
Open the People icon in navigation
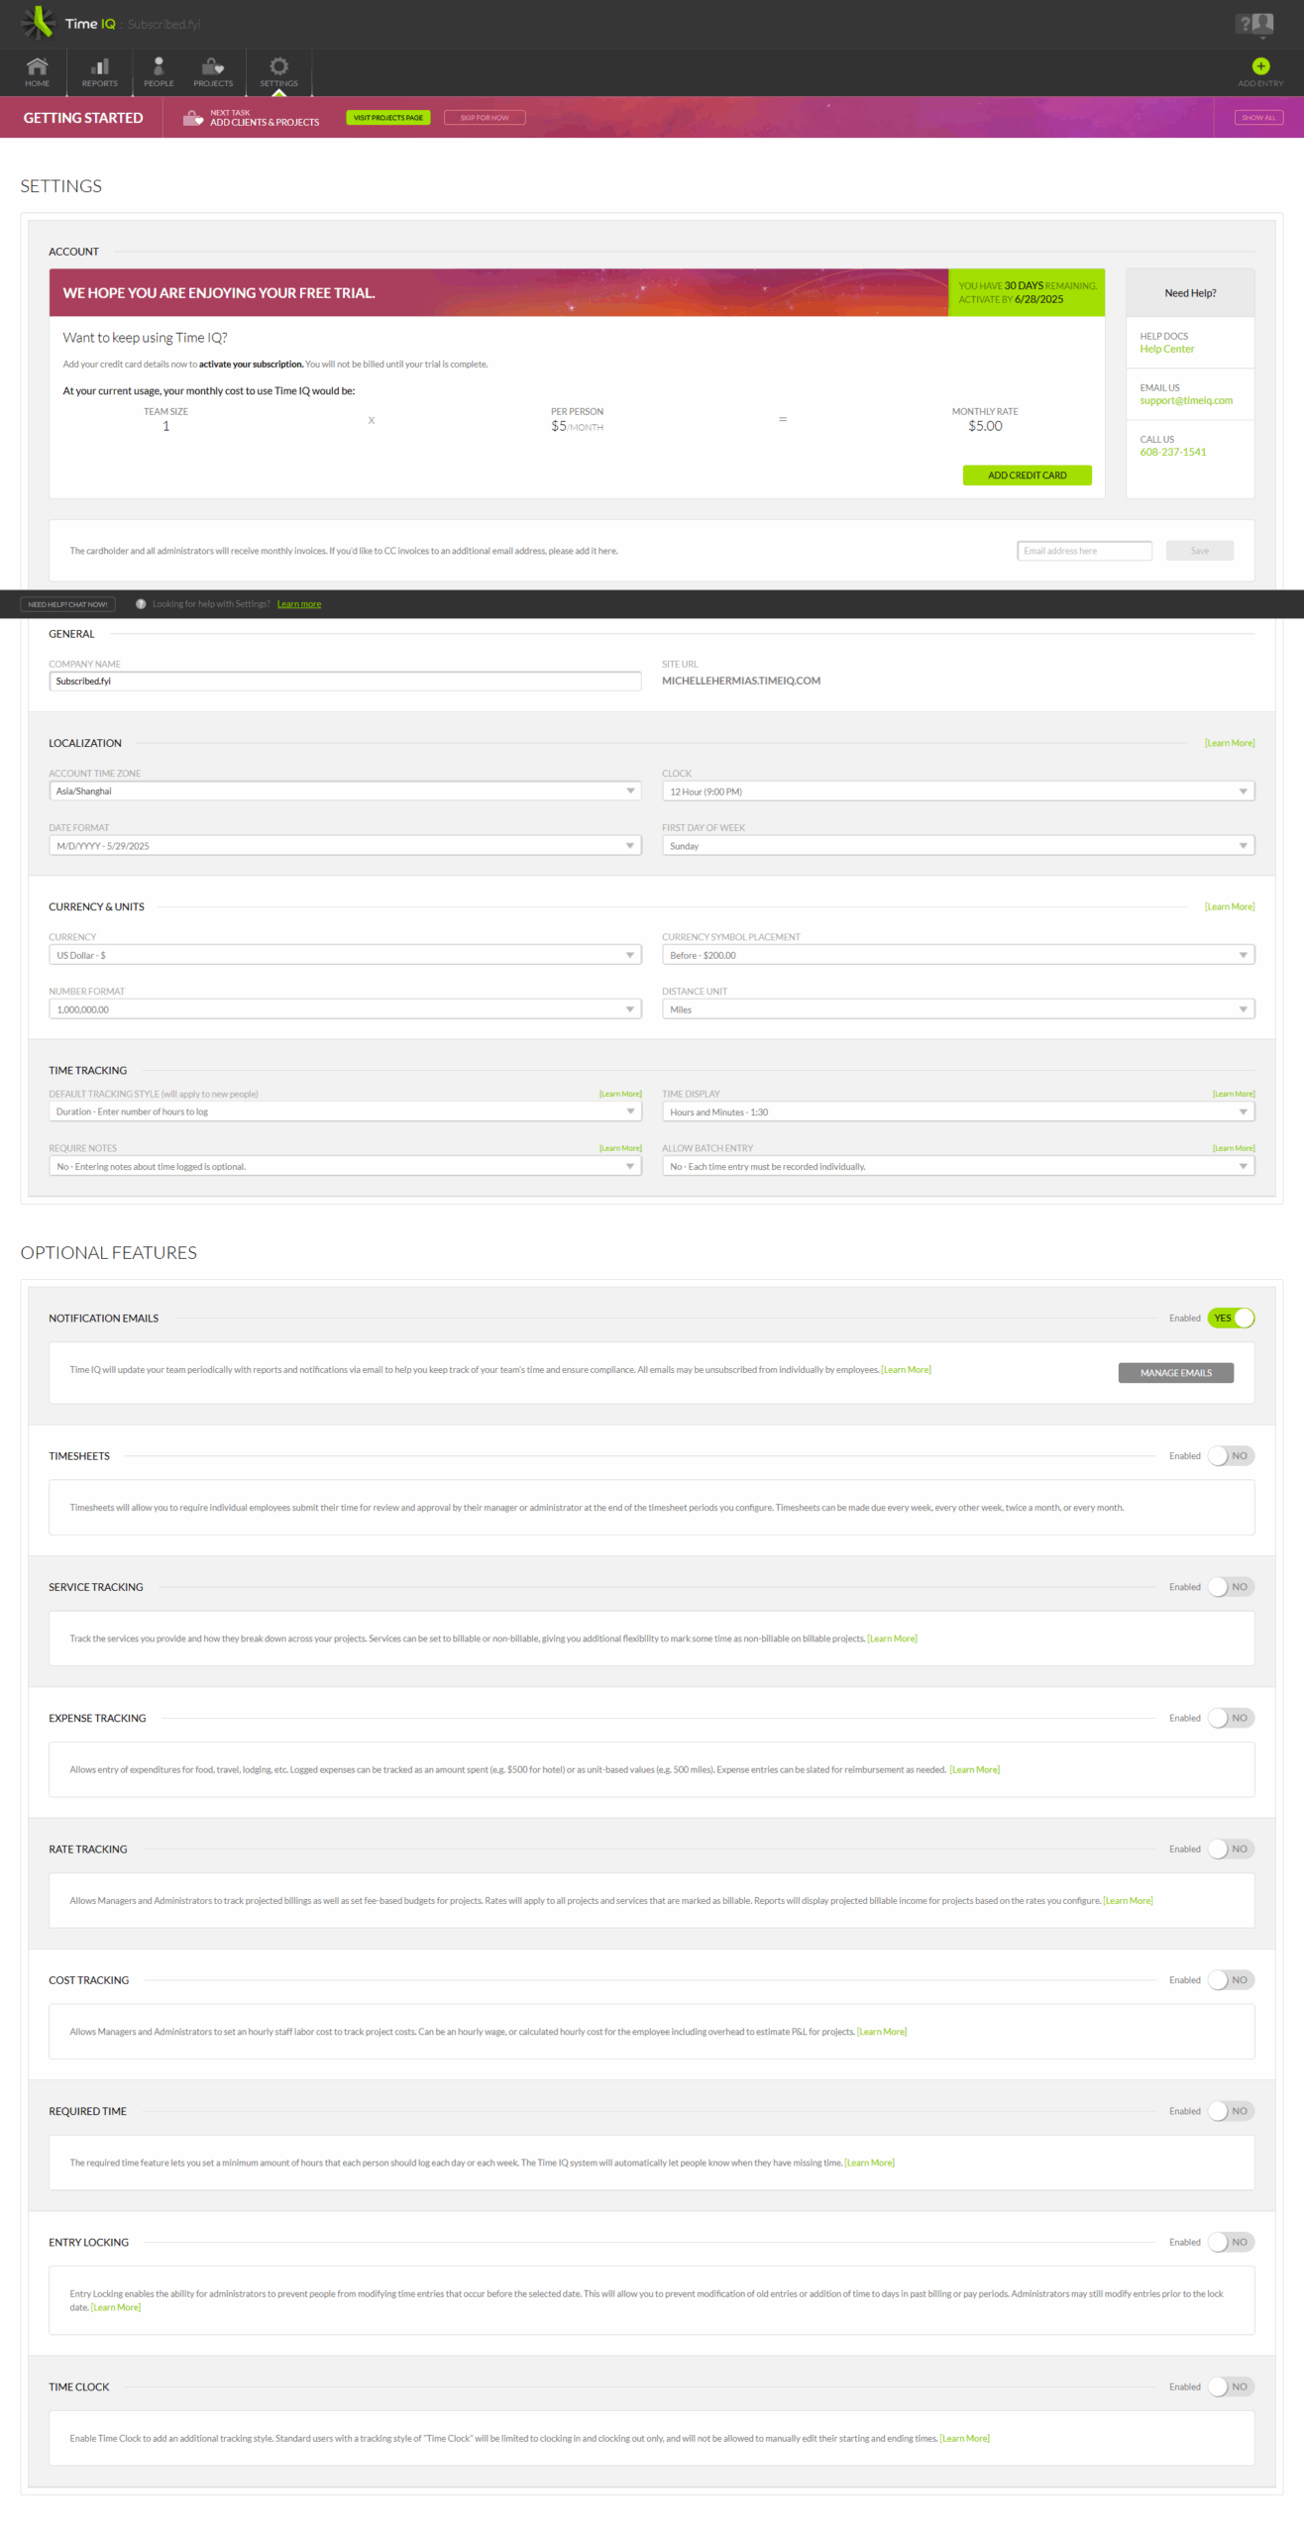(159, 67)
